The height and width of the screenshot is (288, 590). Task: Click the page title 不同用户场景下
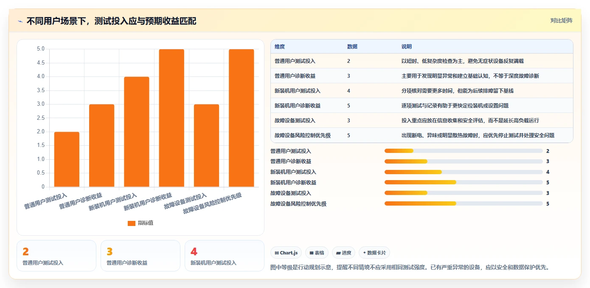tap(111, 21)
